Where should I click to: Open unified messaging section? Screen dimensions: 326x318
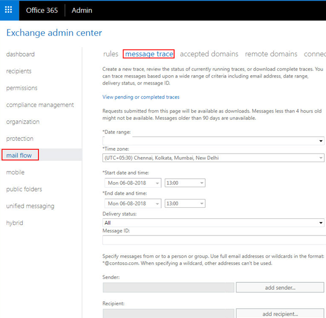[31, 206]
